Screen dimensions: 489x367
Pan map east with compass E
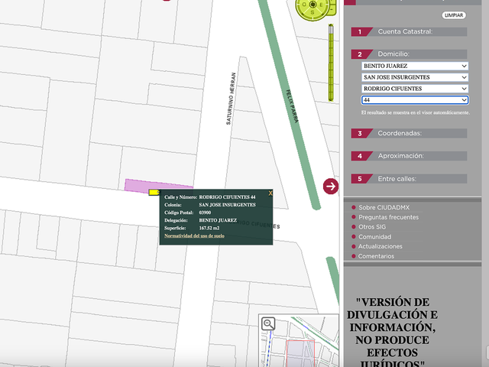tap(321, 5)
